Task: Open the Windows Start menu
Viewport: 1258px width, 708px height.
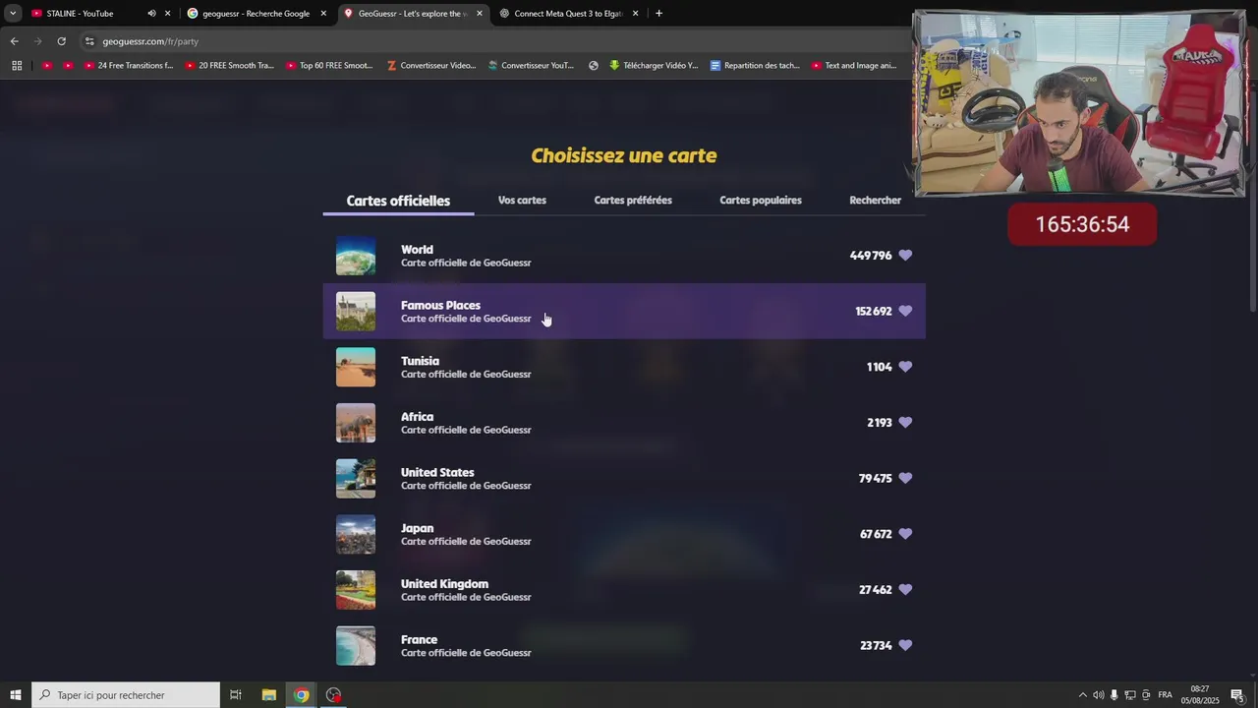Action: point(16,695)
